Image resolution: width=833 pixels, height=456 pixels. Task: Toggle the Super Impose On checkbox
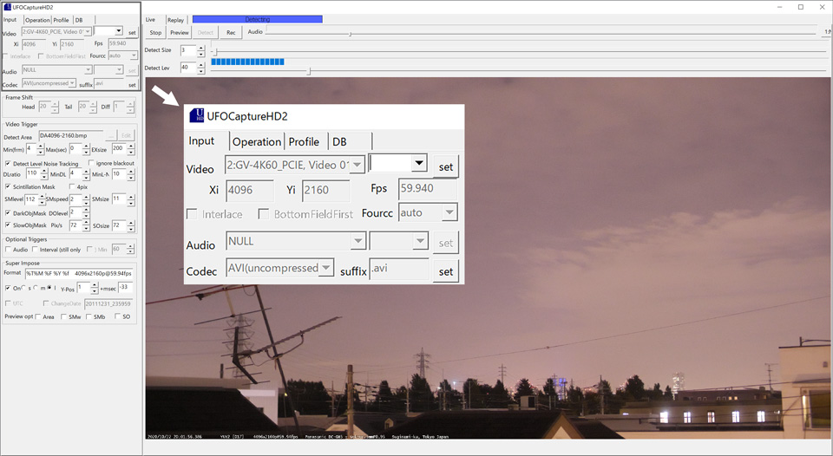click(x=8, y=288)
